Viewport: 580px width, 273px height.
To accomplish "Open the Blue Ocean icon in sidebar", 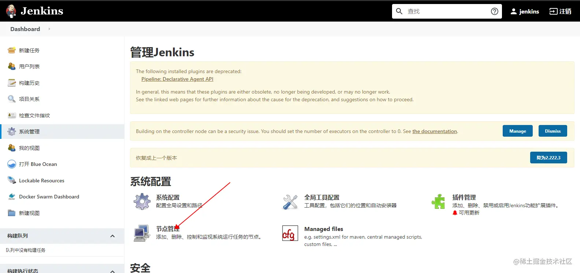I will click(12, 164).
